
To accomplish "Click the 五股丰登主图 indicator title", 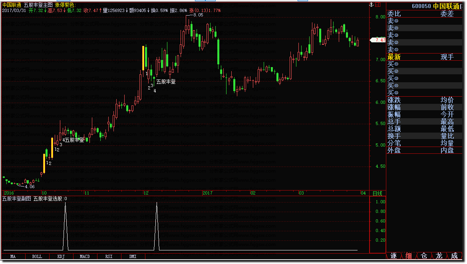I will (38, 5).
